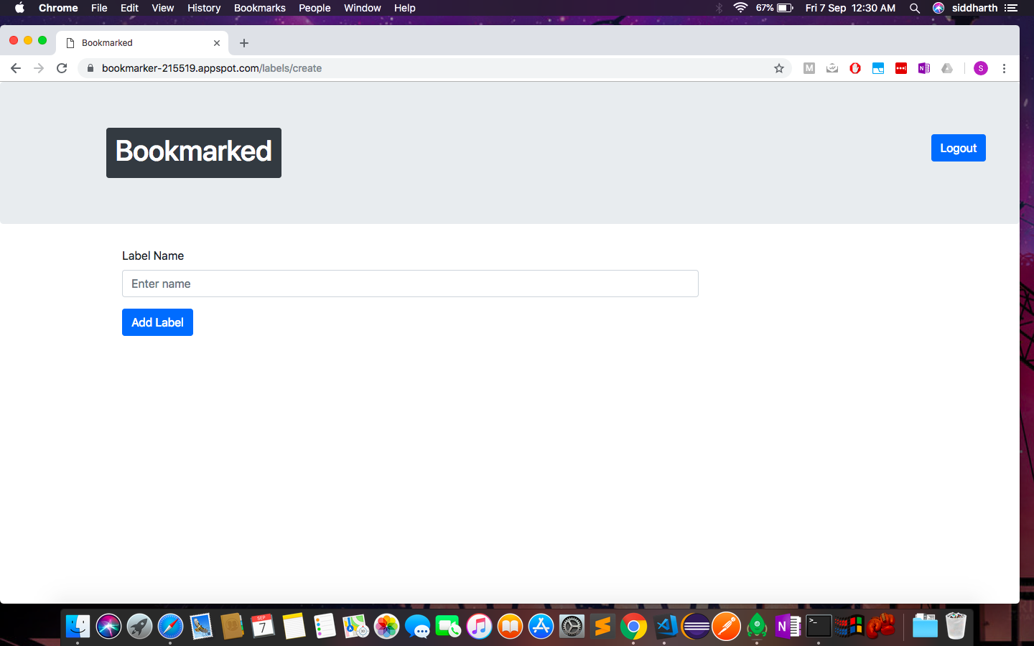Open the History menu

tap(204, 8)
